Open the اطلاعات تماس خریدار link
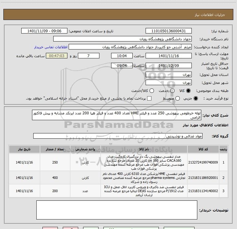Viewport: 237px width, 229px height. click(x=51, y=47)
